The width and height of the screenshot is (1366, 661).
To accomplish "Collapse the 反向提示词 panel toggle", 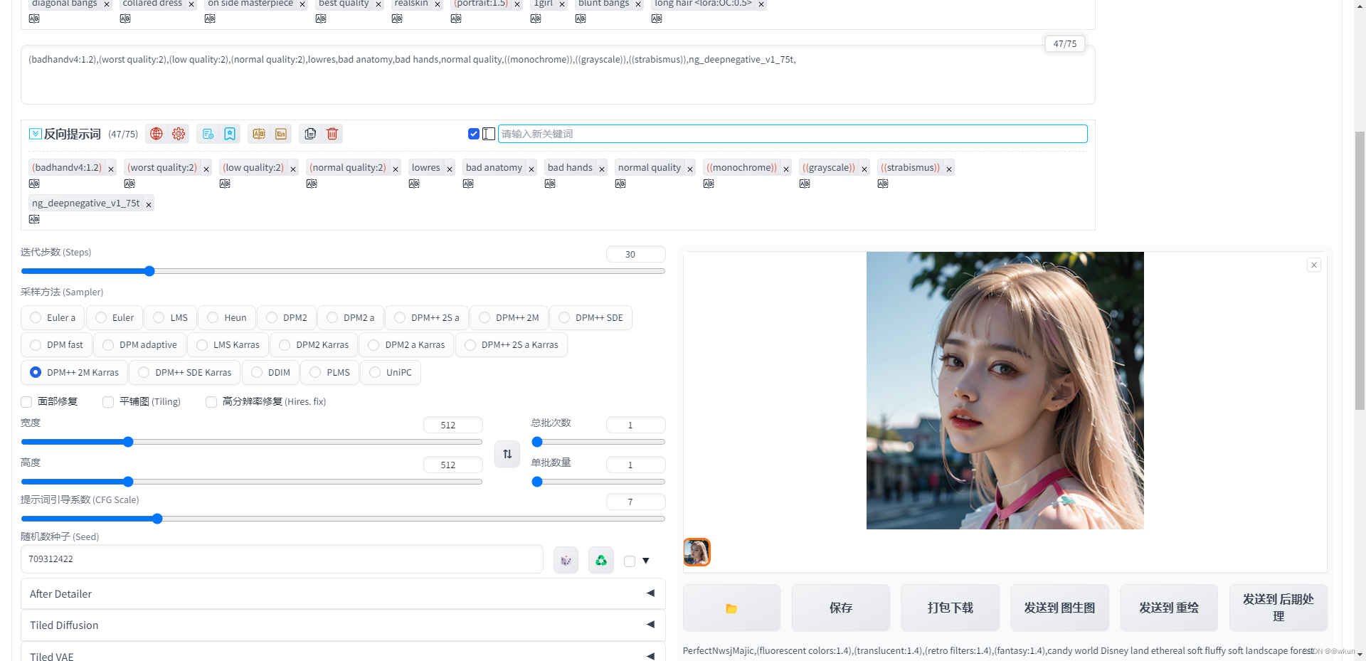I will pos(35,134).
